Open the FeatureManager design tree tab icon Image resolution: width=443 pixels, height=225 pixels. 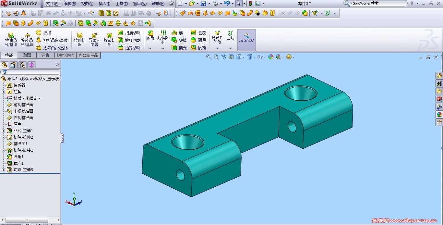click(x=4, y=65)
